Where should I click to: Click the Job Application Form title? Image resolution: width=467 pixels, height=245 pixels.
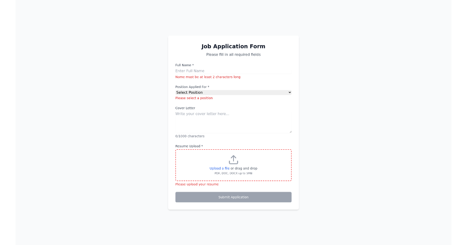click(x=233, y=46)
